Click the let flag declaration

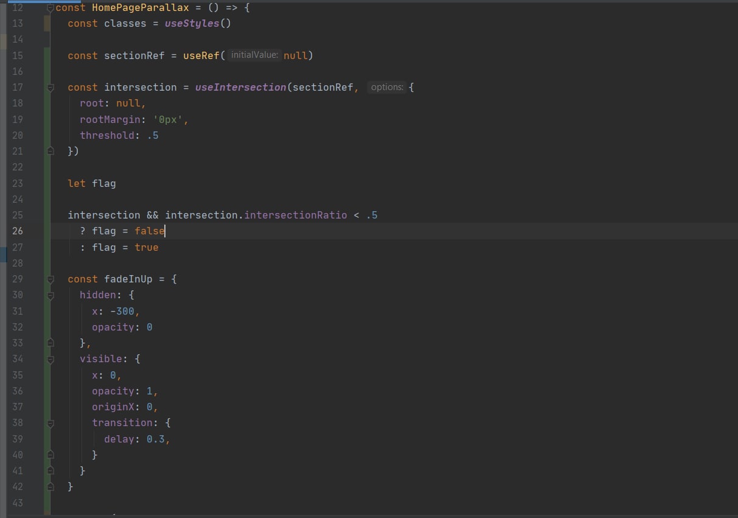pyautogui.click(x=92, y=183)
